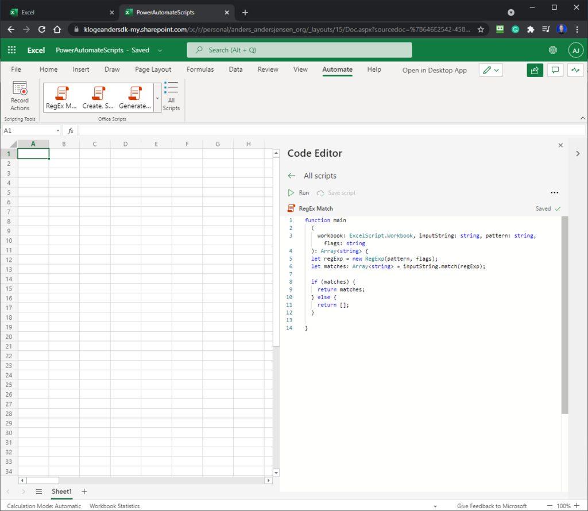Open the All Scripts list icon
Screen dimensions: 588x511
tap(171, 88)
